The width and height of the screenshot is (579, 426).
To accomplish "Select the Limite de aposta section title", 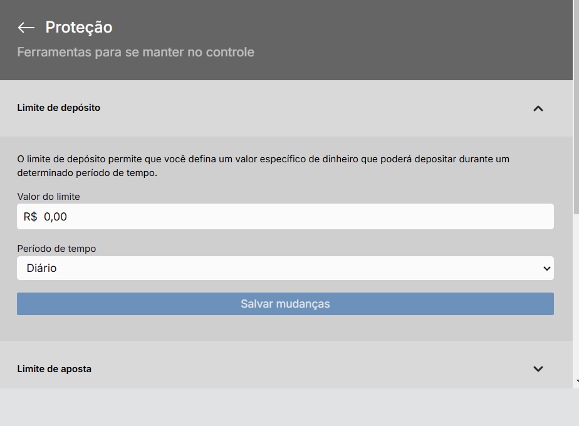I will pos(54,369).
